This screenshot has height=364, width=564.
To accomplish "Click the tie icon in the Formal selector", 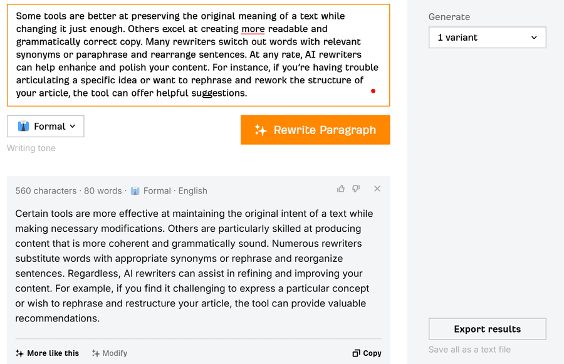I will pos(24,127).
